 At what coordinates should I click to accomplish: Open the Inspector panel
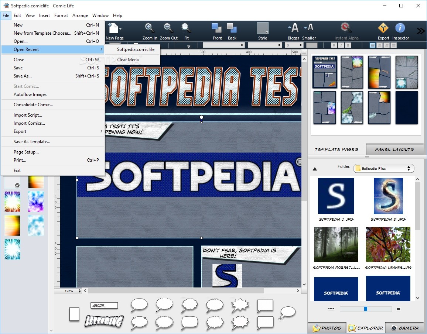400,28
